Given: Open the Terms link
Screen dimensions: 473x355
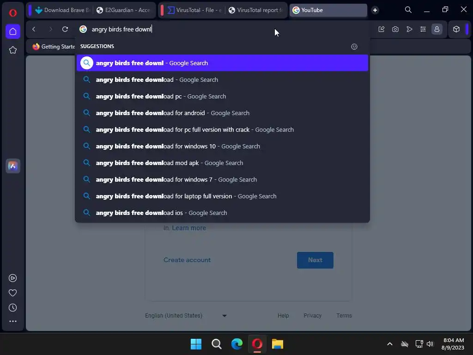Looking at the screenshot, I should 344,315.
